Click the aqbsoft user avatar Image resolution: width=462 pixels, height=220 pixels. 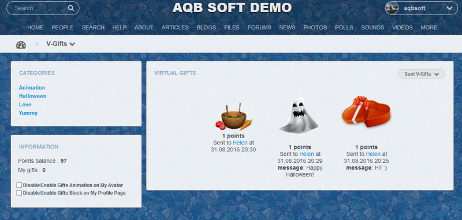click(392, 8)
